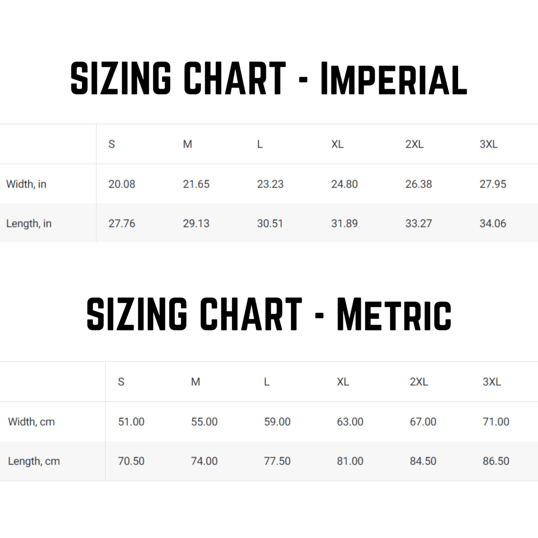538x538 pixels.
Task: Pick the 27.95 width cell for 3XL
Action: tap(493, 184)
